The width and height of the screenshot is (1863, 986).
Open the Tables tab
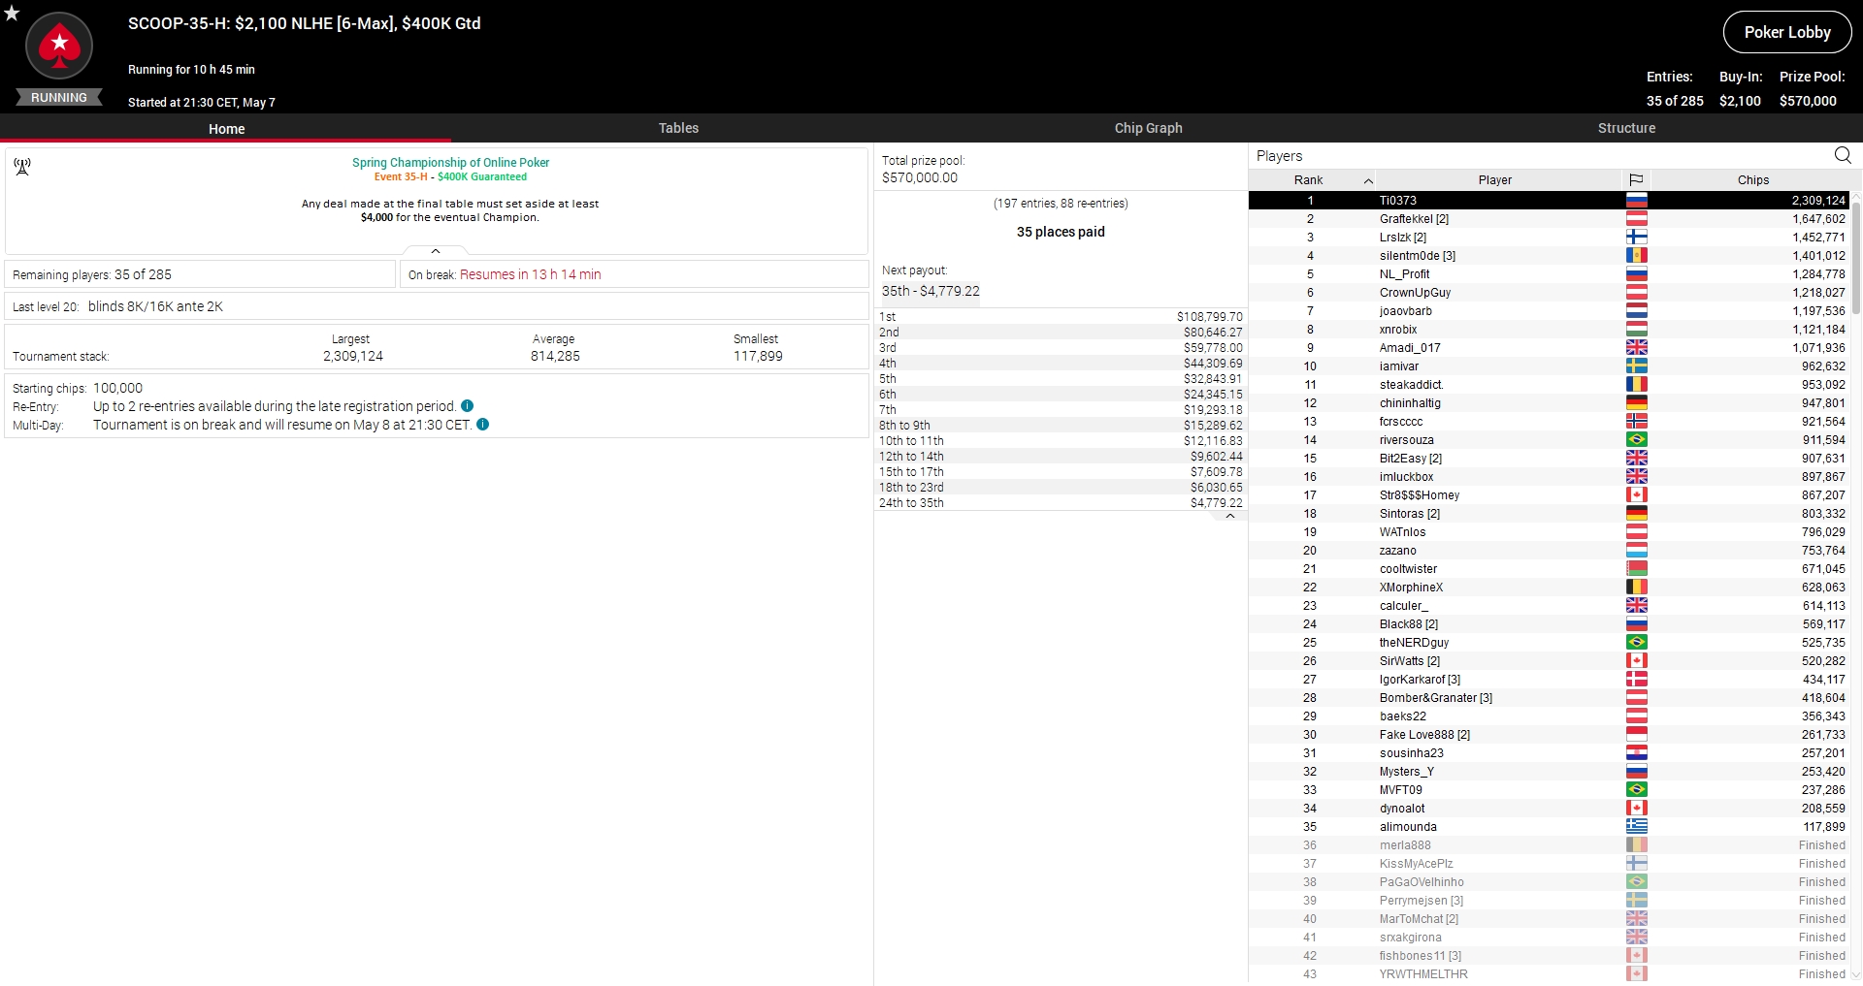(x=678, y=128)
